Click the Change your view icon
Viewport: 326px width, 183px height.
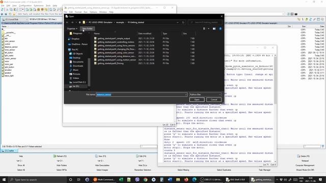point(204,28)
